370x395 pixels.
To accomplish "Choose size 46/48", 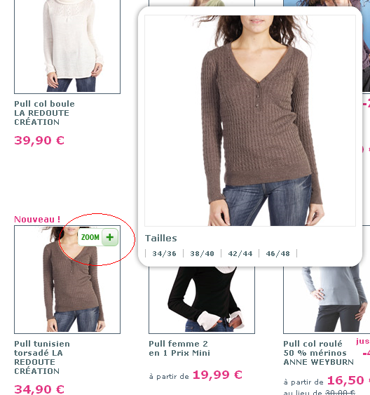I will tap(278, 253).
